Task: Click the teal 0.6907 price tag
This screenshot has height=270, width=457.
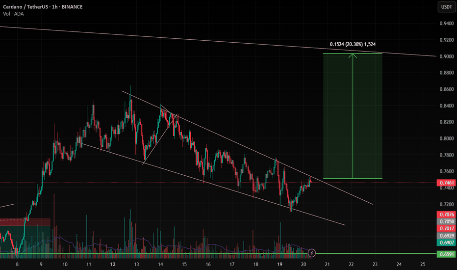Action: 446,243
